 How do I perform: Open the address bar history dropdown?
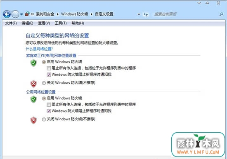139,14
